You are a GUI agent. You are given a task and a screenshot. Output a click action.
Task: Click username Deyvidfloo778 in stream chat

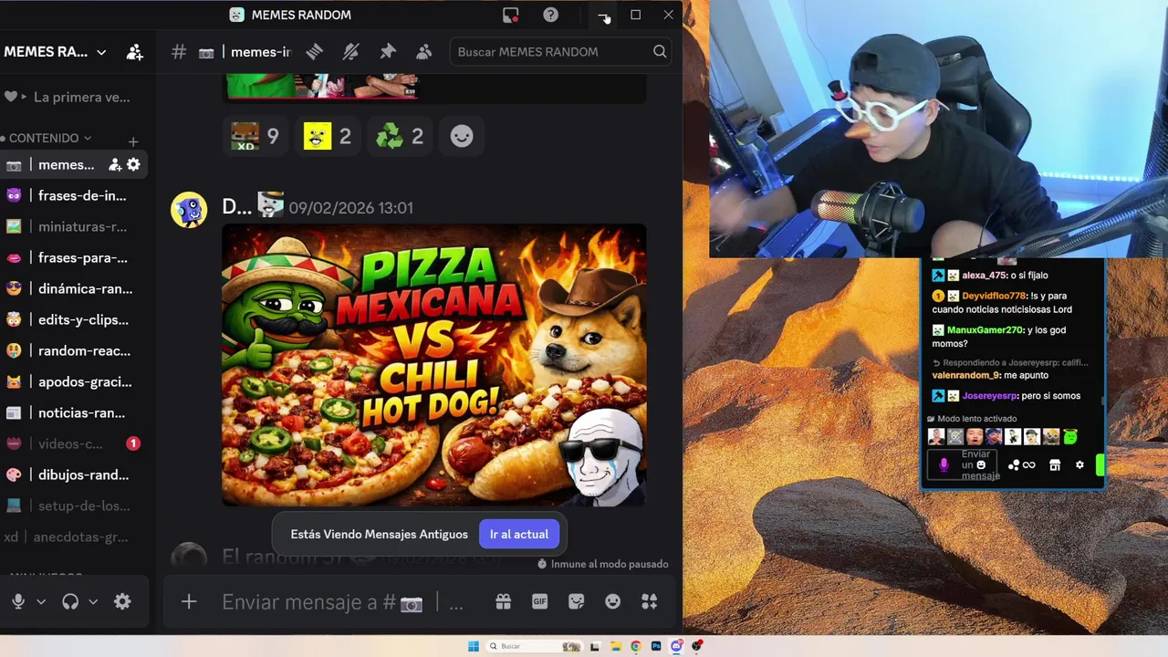click(994, 296)
